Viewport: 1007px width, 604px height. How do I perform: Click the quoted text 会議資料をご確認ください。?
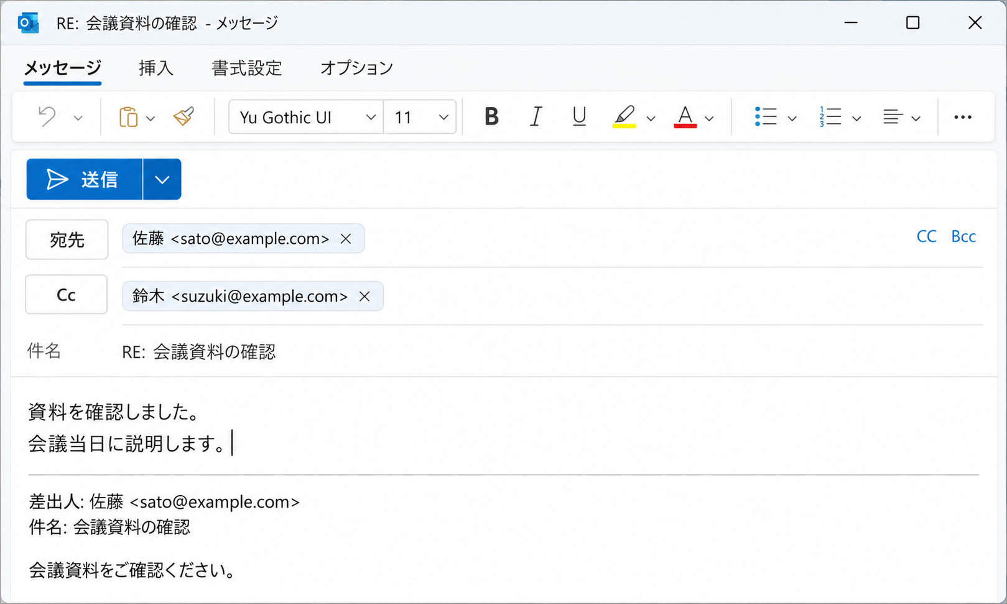132,570
